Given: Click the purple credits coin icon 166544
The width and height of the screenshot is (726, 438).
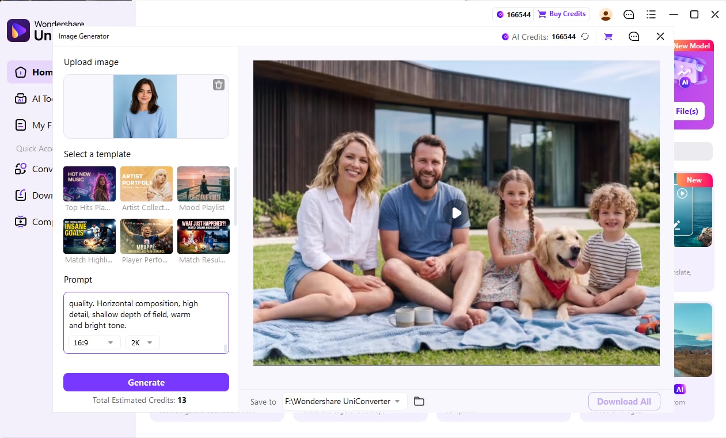Looking at the screenshot, I should pos(500,14).
